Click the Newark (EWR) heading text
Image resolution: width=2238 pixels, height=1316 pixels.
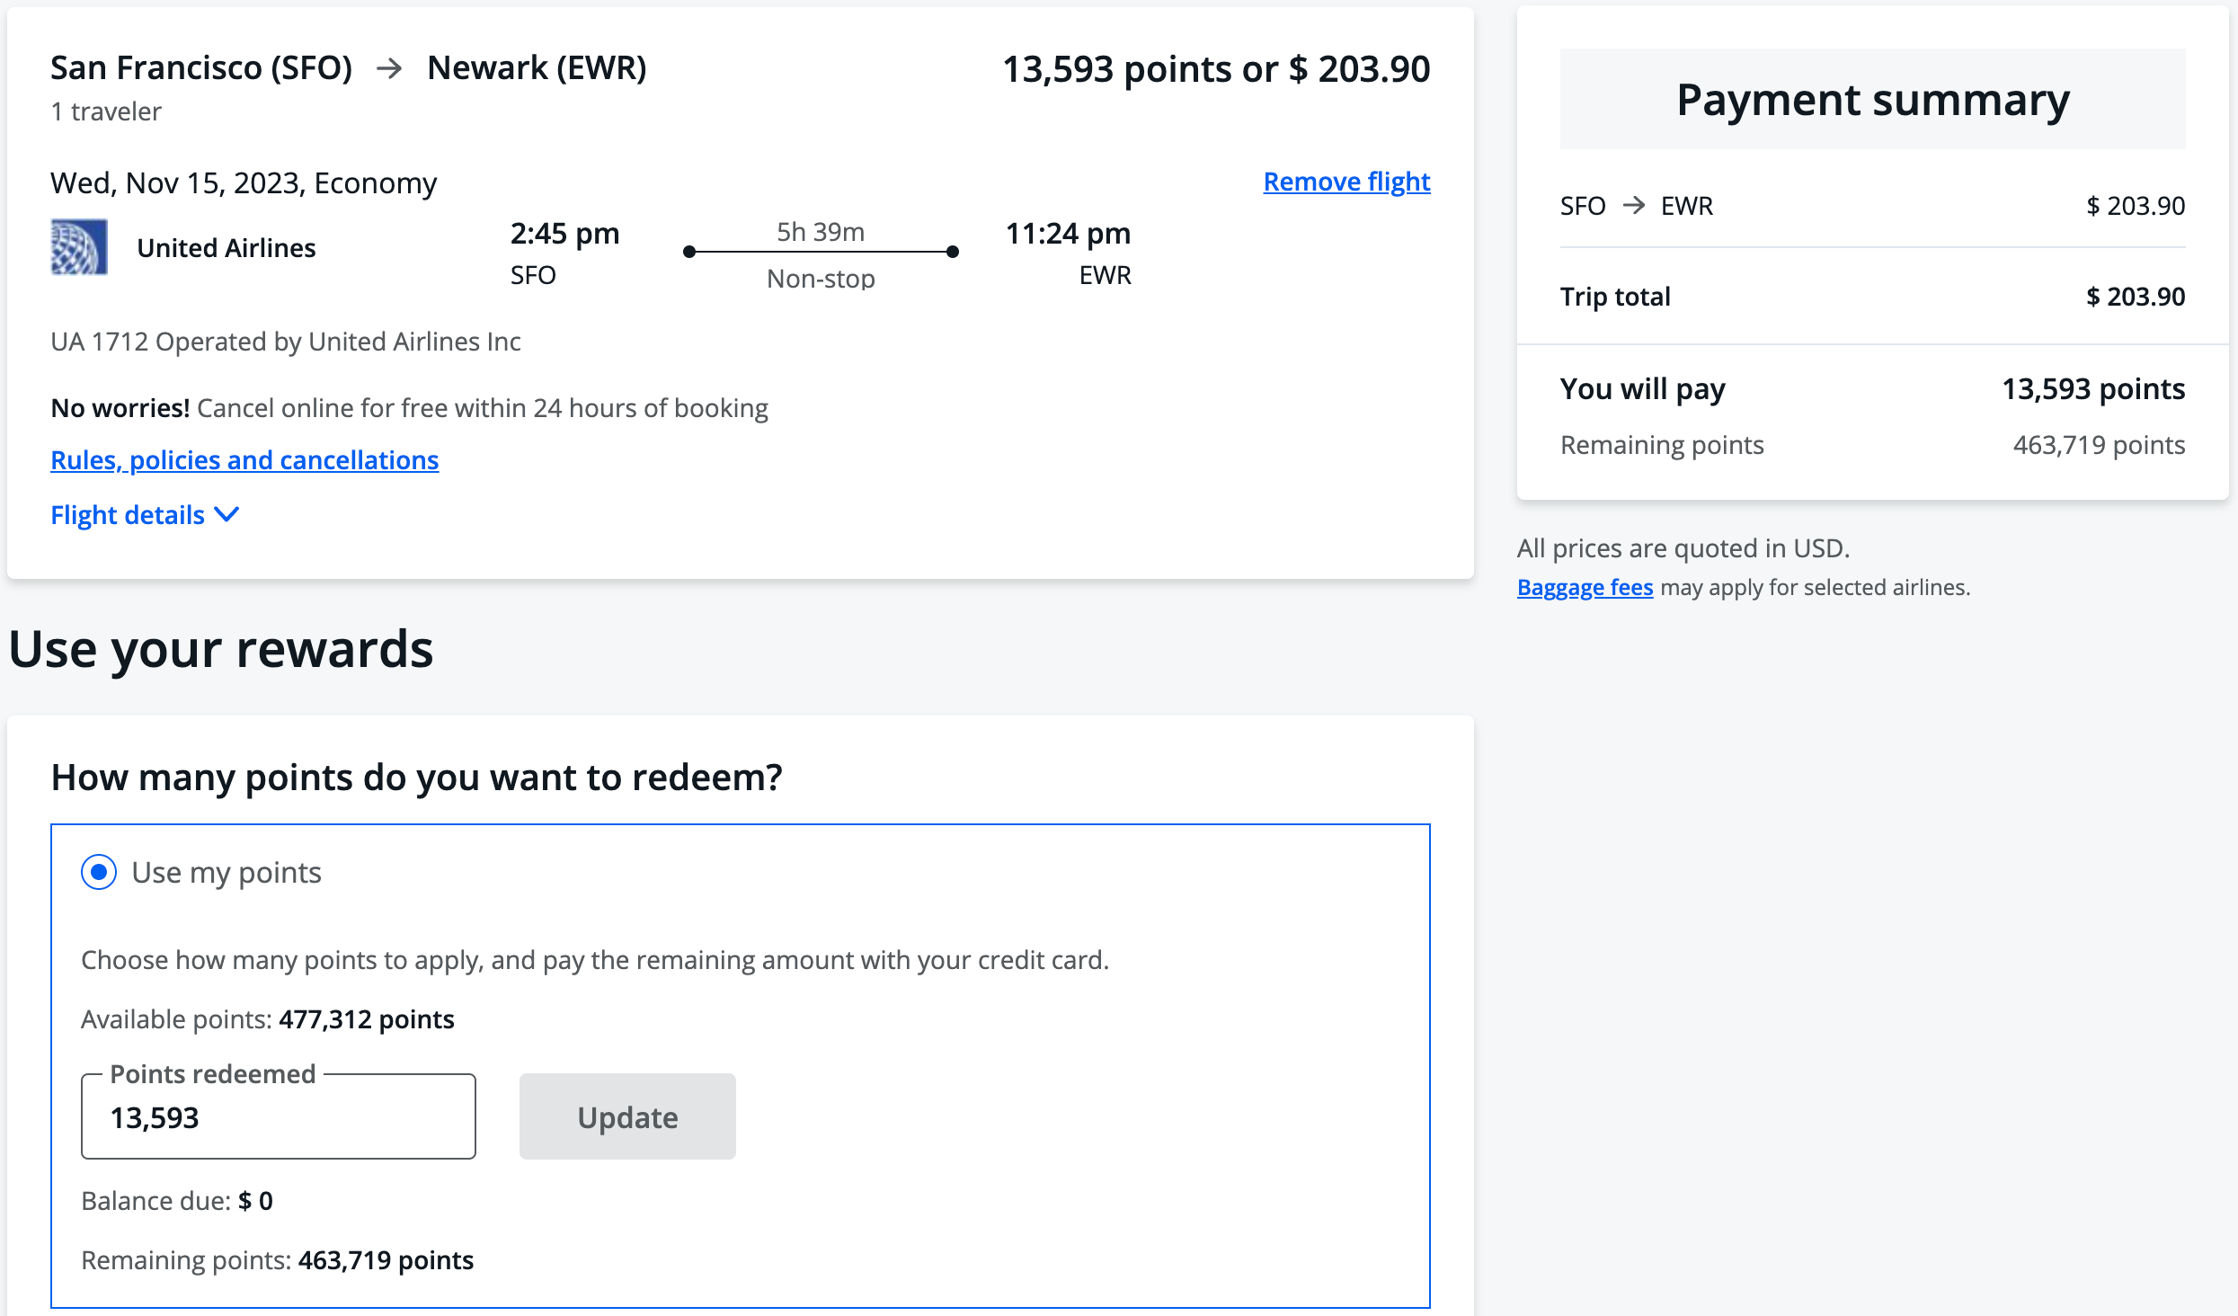pos(537,67)
